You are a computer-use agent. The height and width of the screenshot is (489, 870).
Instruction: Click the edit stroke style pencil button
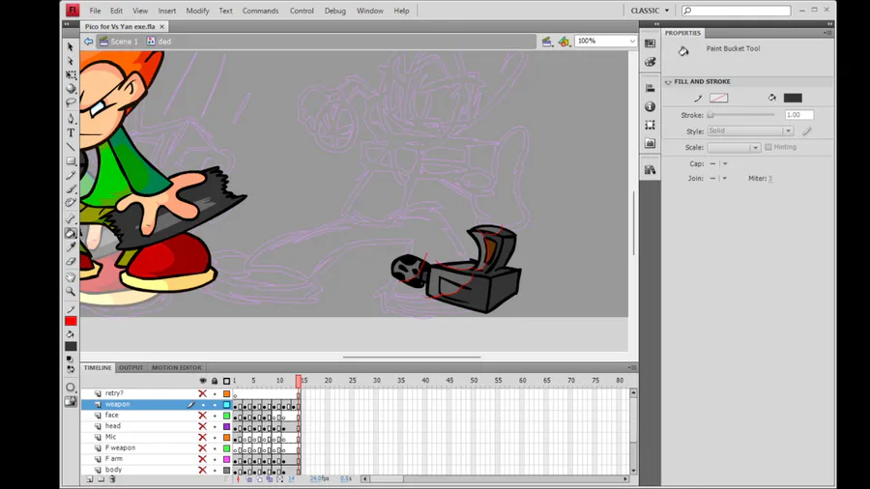pyautogui.click(x=807, y=130)
